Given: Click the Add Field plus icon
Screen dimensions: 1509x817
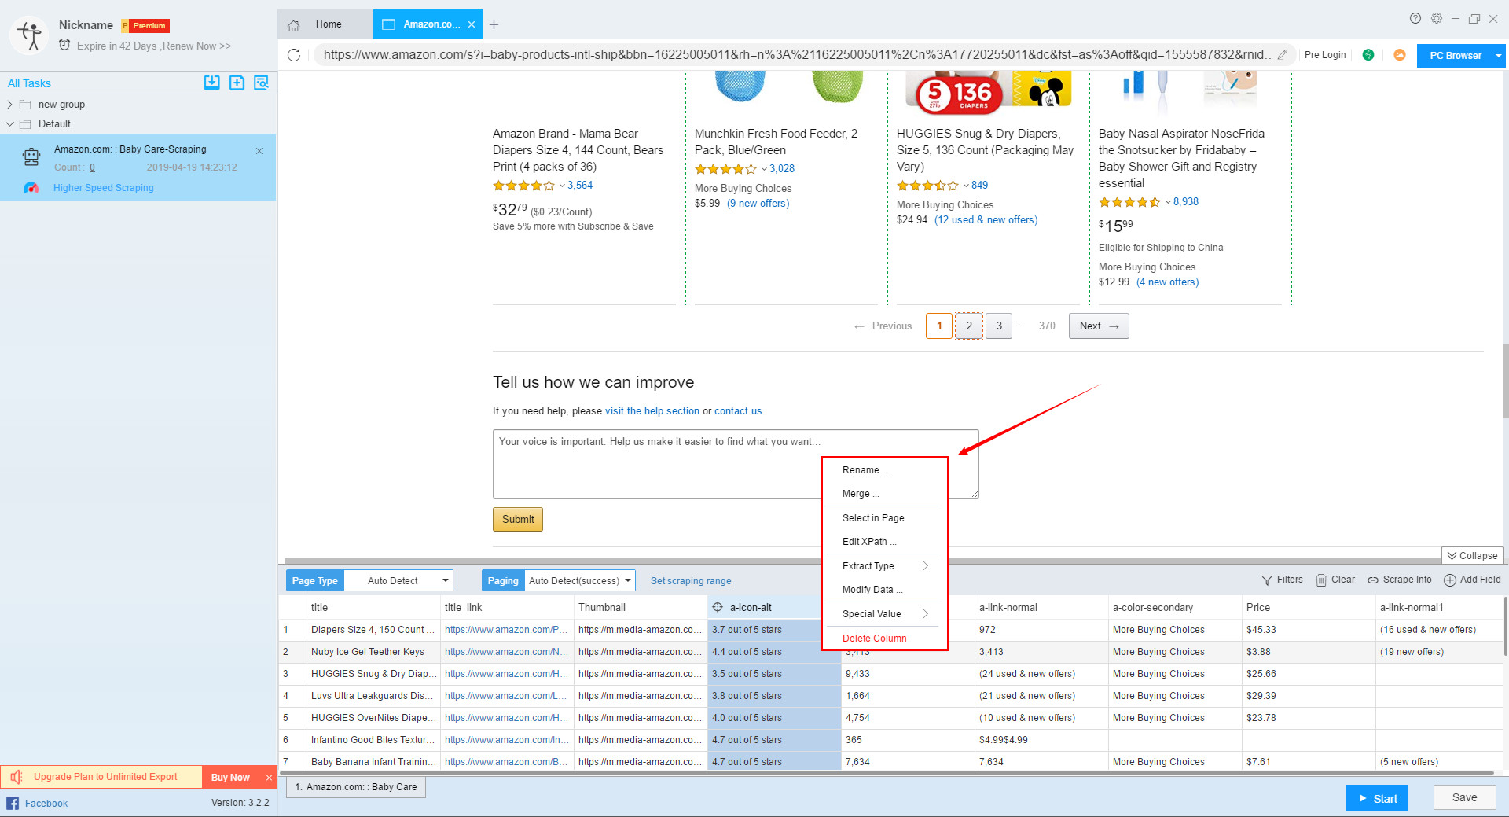Looking at the screenshot, I should 1450,580.
